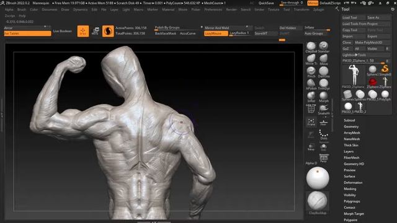Click the Frame view icon
Image resolution: width=397 pixels, height=223 pixels.
(x=311, y=122)
